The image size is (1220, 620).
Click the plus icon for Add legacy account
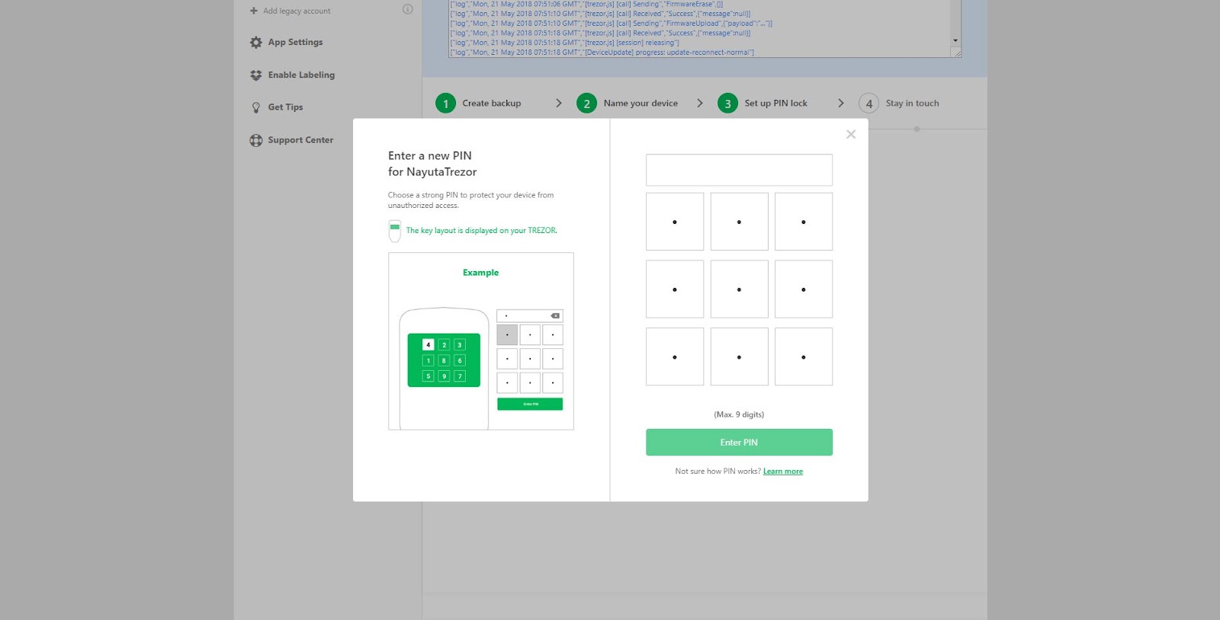[254, 11]
